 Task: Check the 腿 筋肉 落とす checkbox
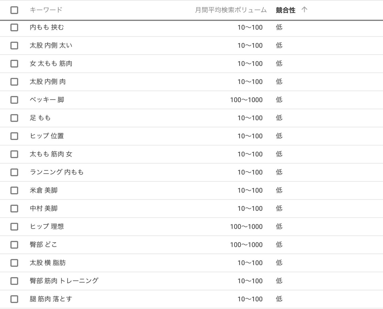click(x=14, y=299)
